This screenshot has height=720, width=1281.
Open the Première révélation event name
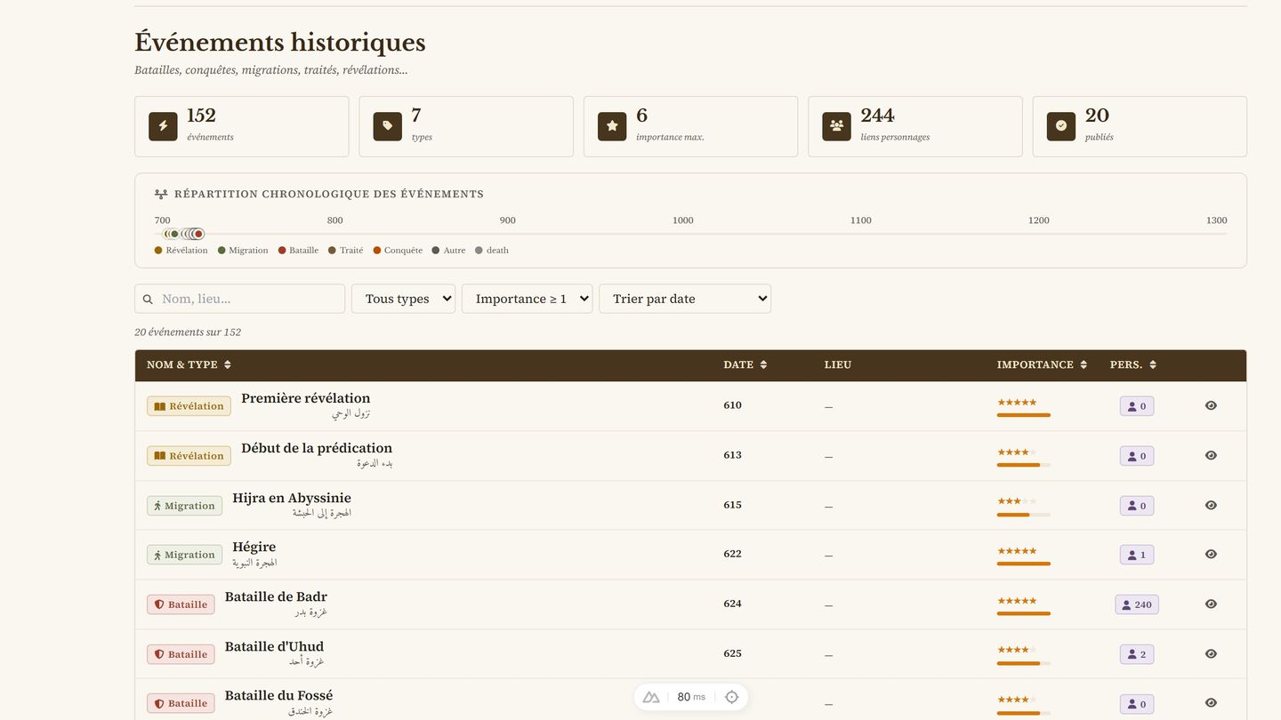point(305,398)
